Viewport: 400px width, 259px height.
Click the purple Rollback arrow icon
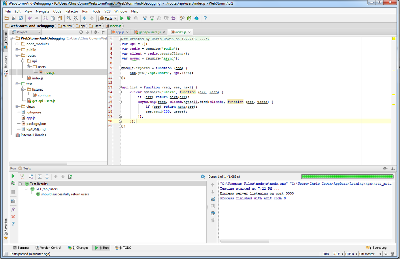[x=173, y=18]
